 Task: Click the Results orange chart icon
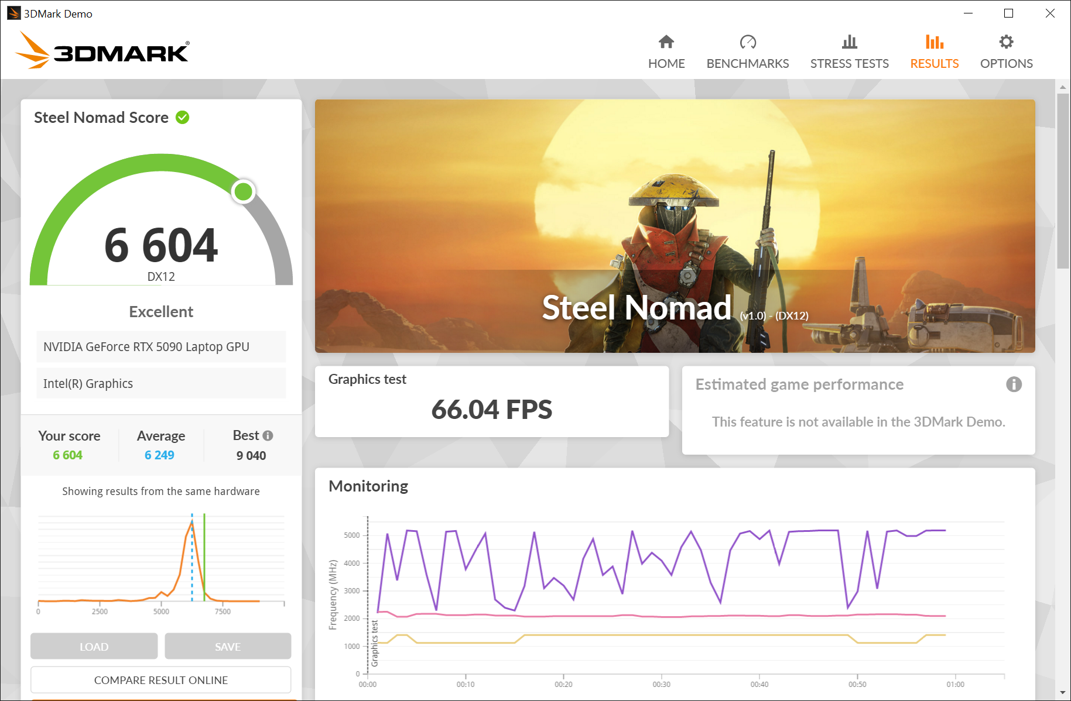pyautogui.click(x=934, y=42)
